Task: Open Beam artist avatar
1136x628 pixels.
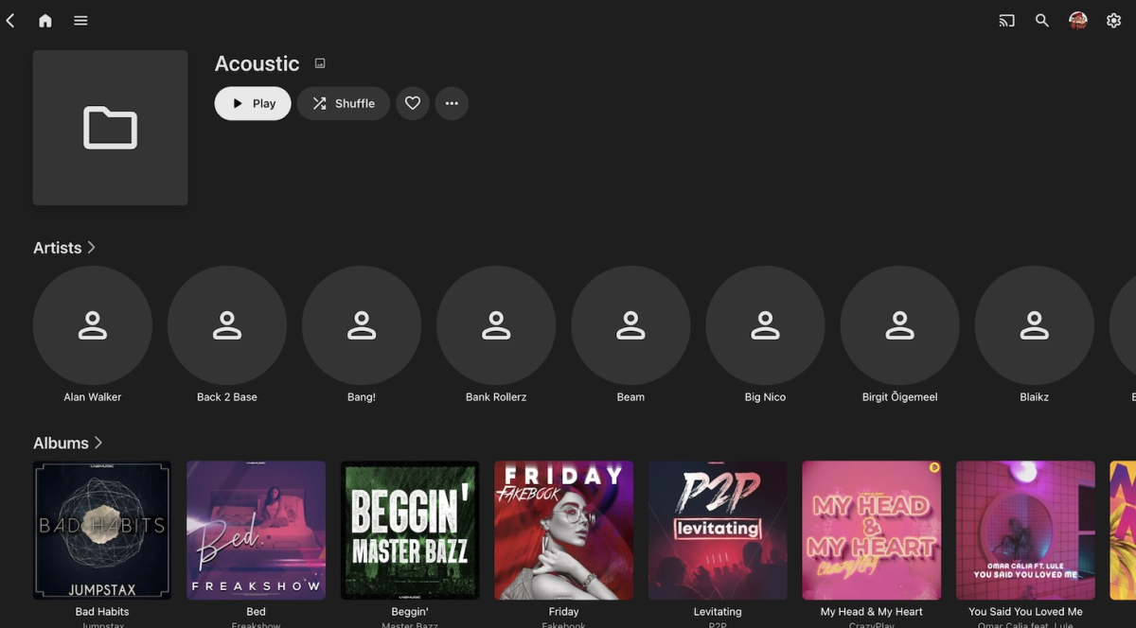Action: (x=630, y=325)
